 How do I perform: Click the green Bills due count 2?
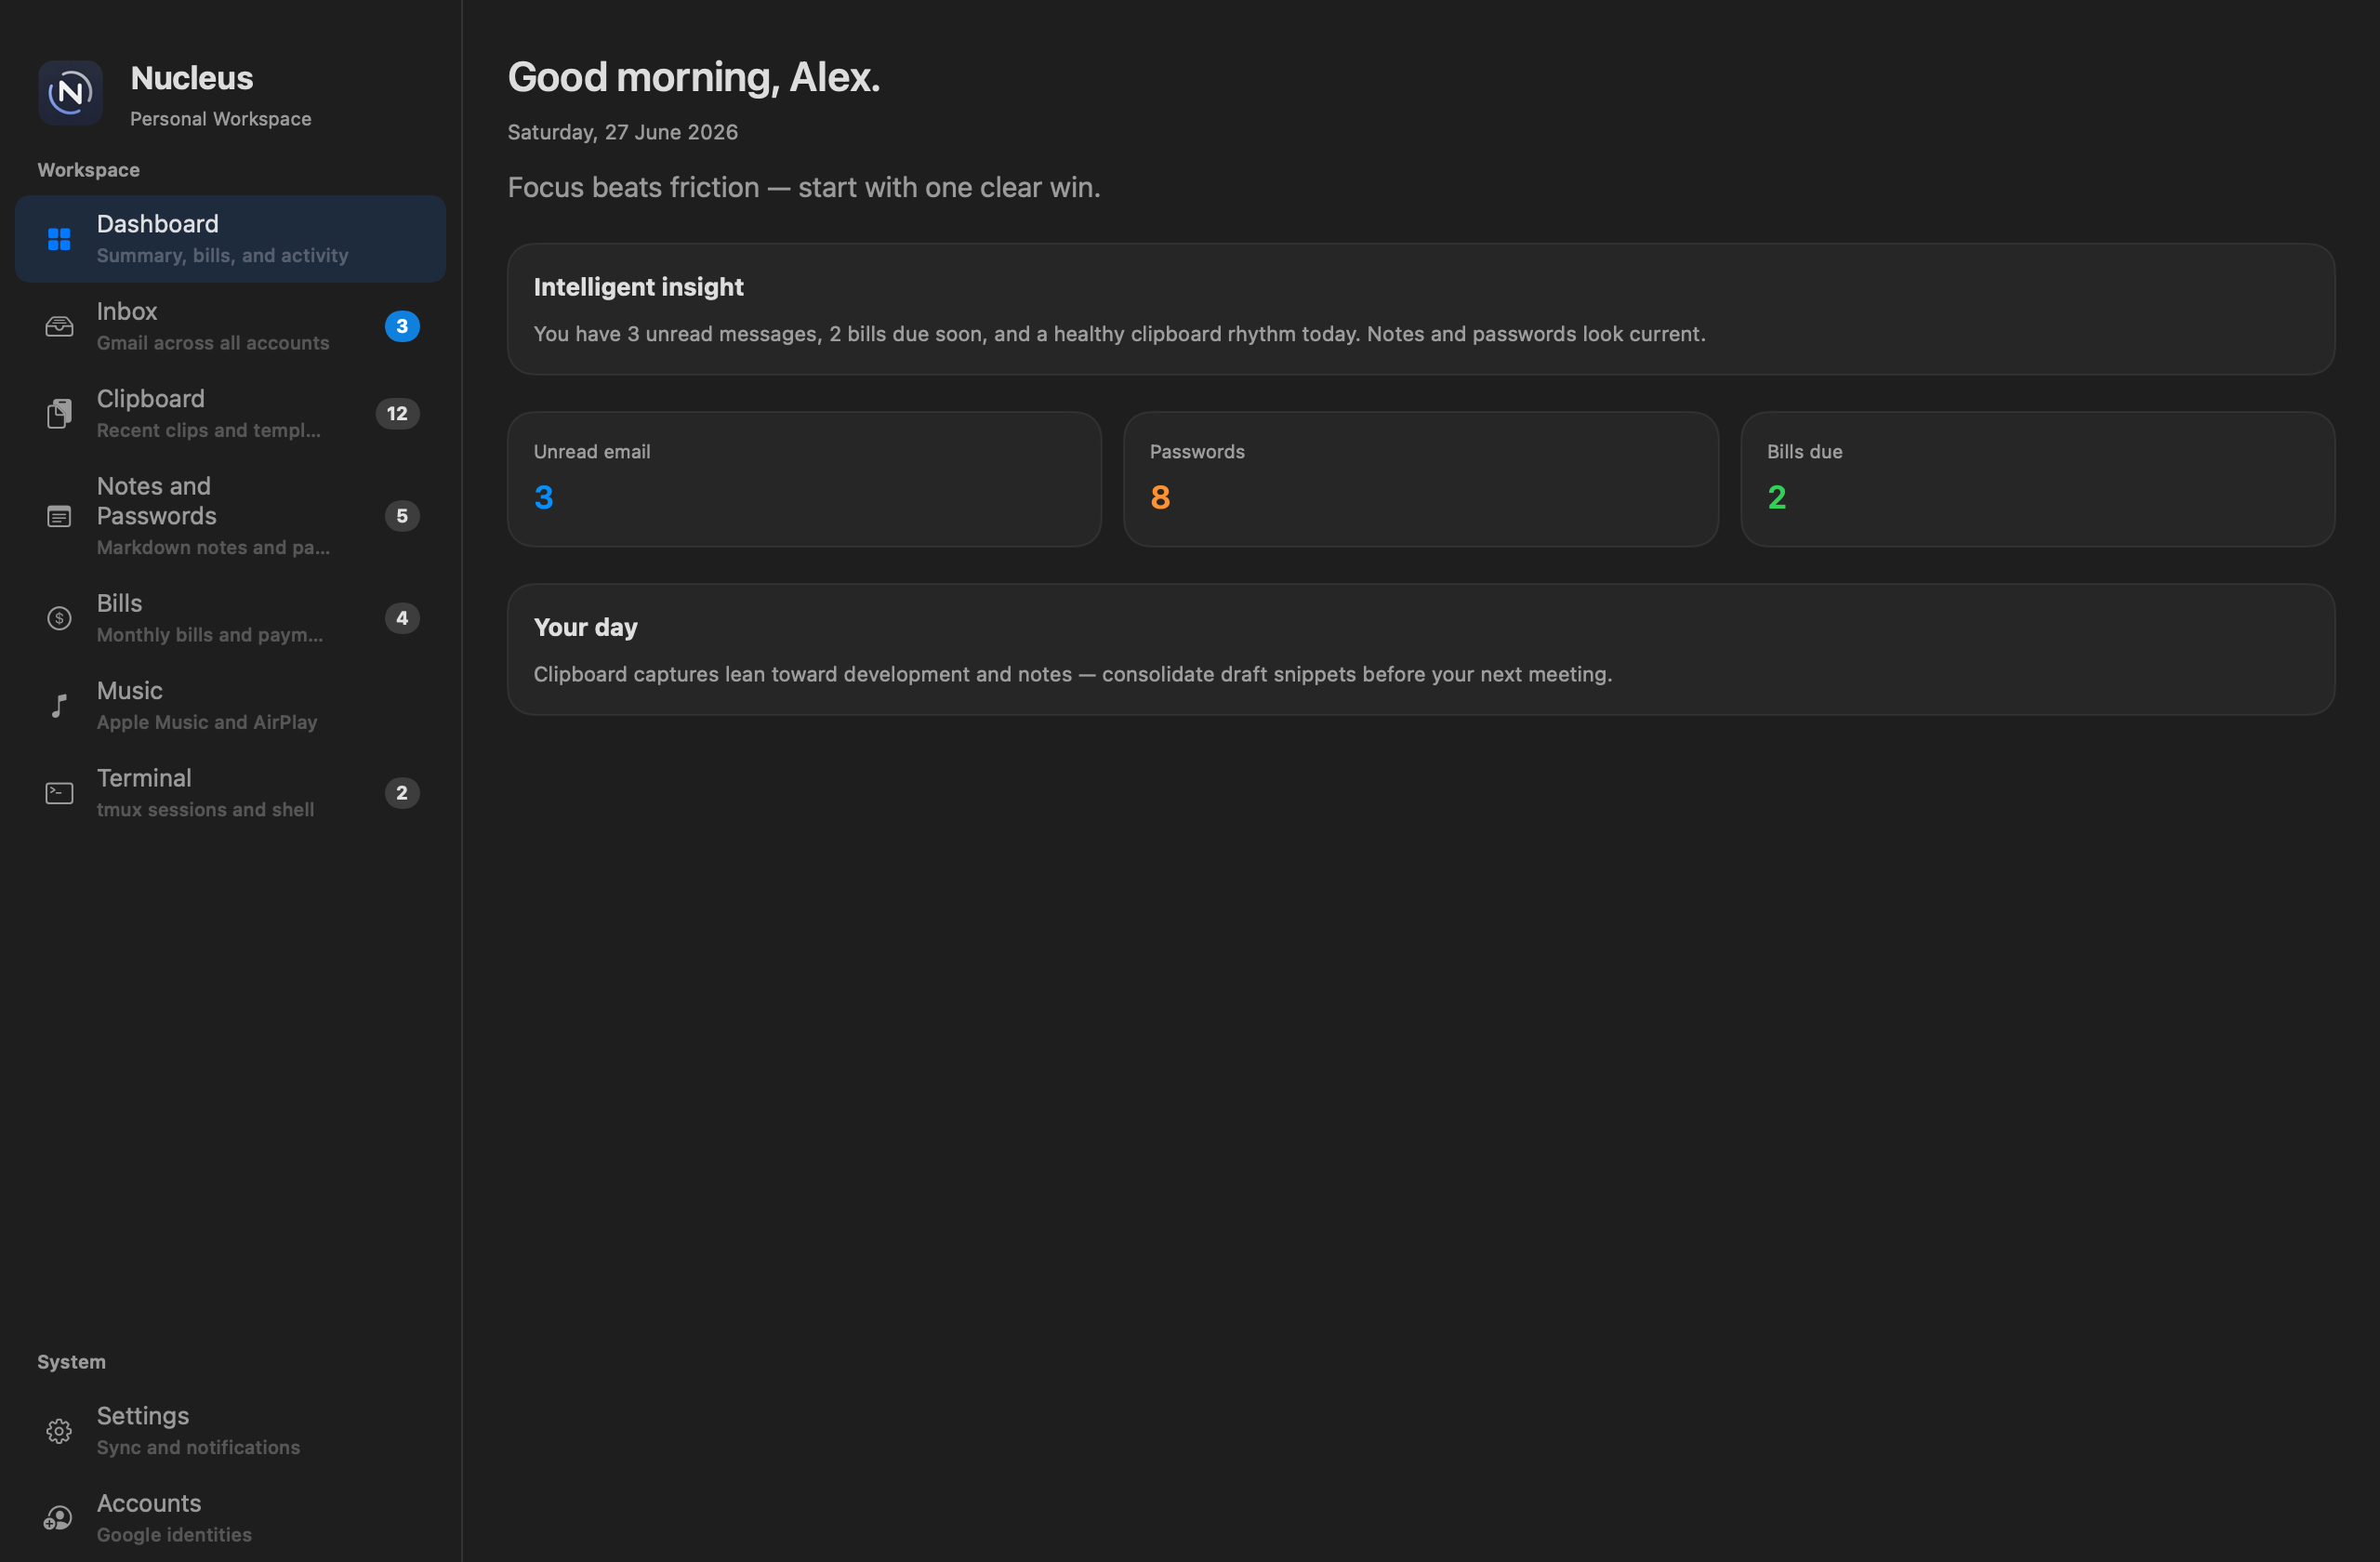pyautogui.click(x=1777, y=497)
